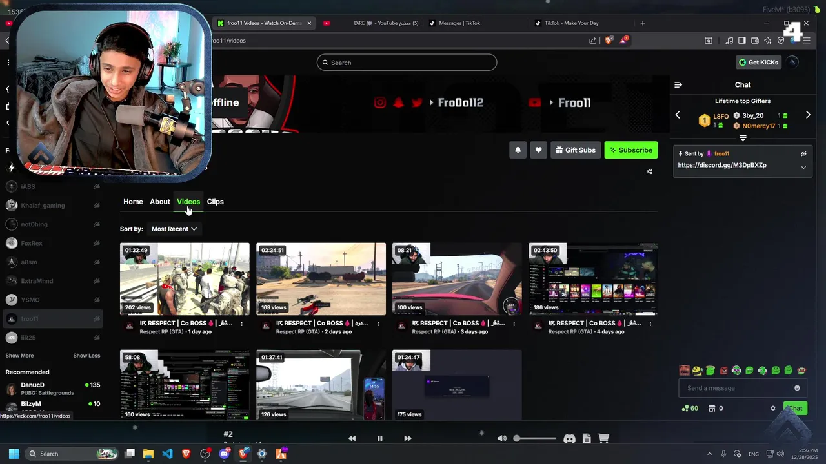The width and height of the screenshot is (826, 464).
Task: Go to previous top gifters page
Action: (678, 115)
